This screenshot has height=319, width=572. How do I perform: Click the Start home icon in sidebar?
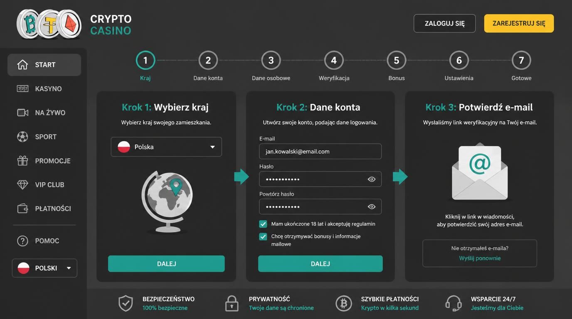click(22, 64)
